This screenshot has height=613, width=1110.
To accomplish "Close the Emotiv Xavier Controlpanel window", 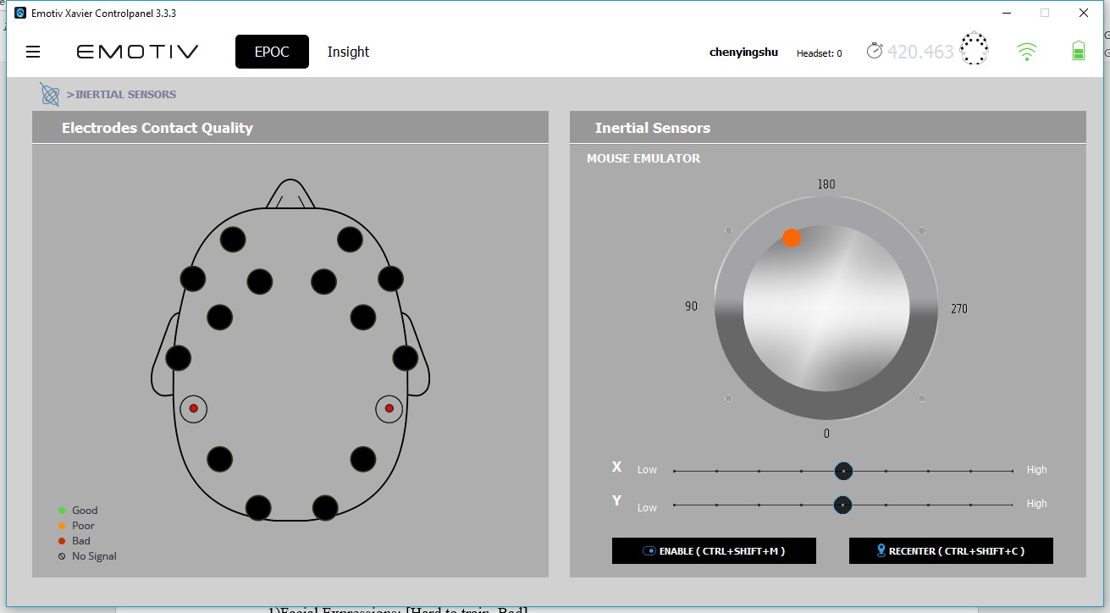I will pyautogui.click(x=1084, y=13).
